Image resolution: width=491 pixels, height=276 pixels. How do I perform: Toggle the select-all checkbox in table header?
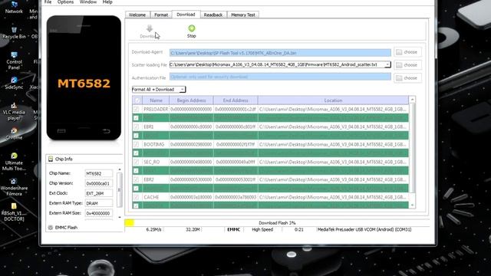(x=137, y=100)
